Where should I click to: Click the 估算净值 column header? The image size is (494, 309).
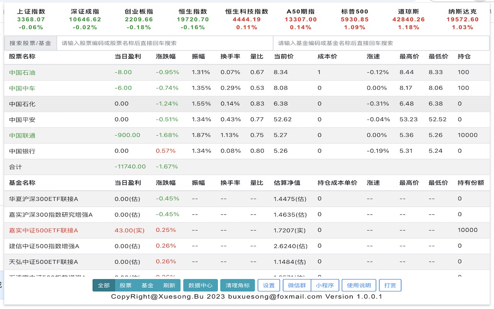click(287, 183)
